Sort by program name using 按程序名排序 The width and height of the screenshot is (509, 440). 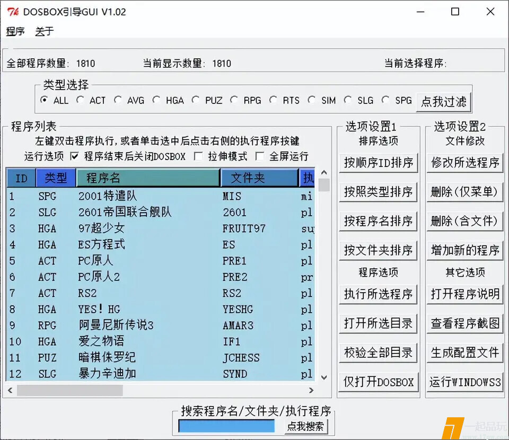click(378, 221)
